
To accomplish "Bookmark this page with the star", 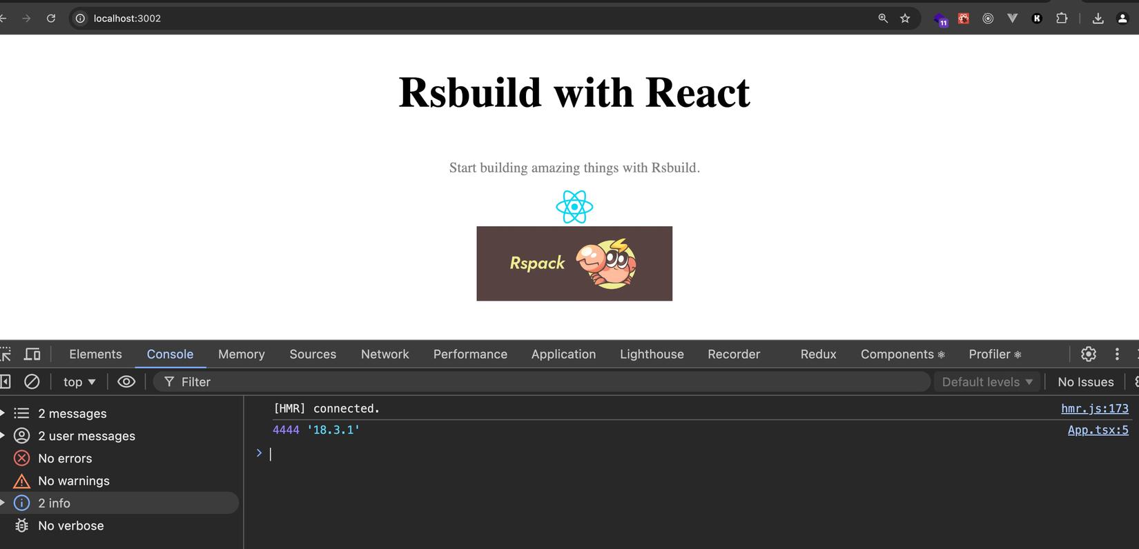I will pyautogui.click(x=905, y=19).
